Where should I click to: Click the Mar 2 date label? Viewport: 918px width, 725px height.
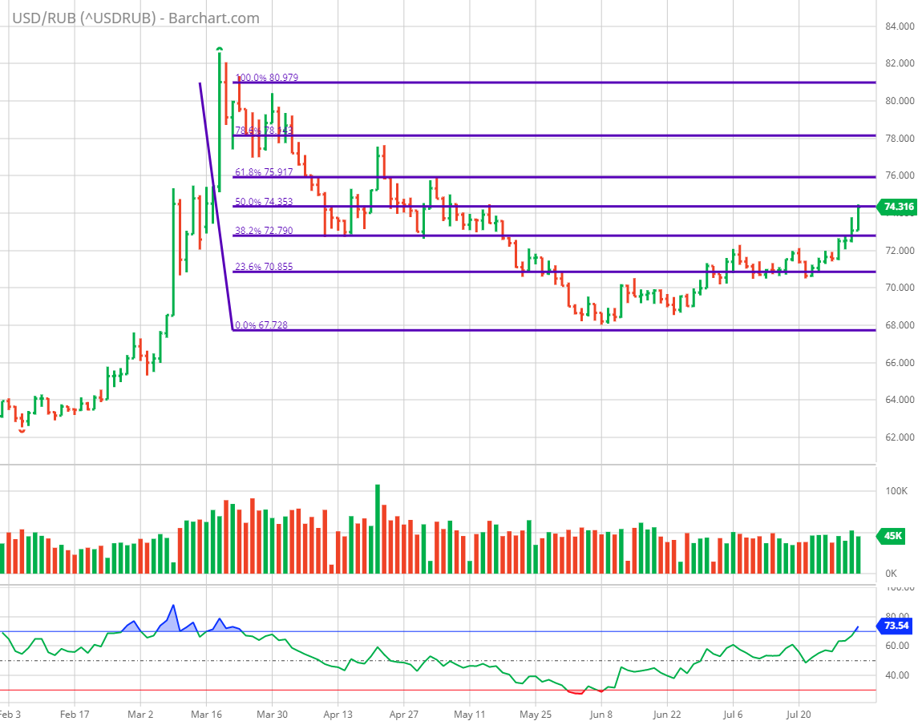tap(140, 715)
